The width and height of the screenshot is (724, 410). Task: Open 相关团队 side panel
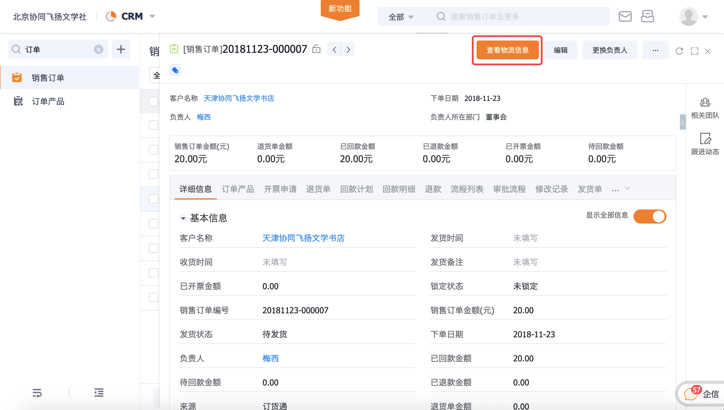pos(705,109)
